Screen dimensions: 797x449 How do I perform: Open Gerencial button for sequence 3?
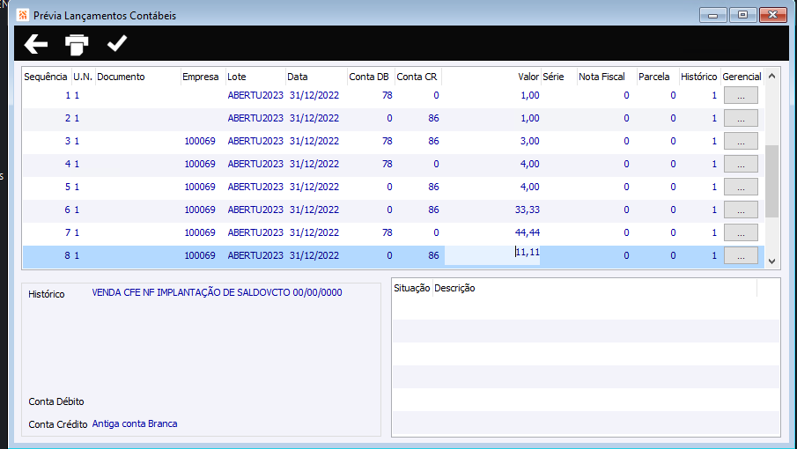click(x=741, y=141)
